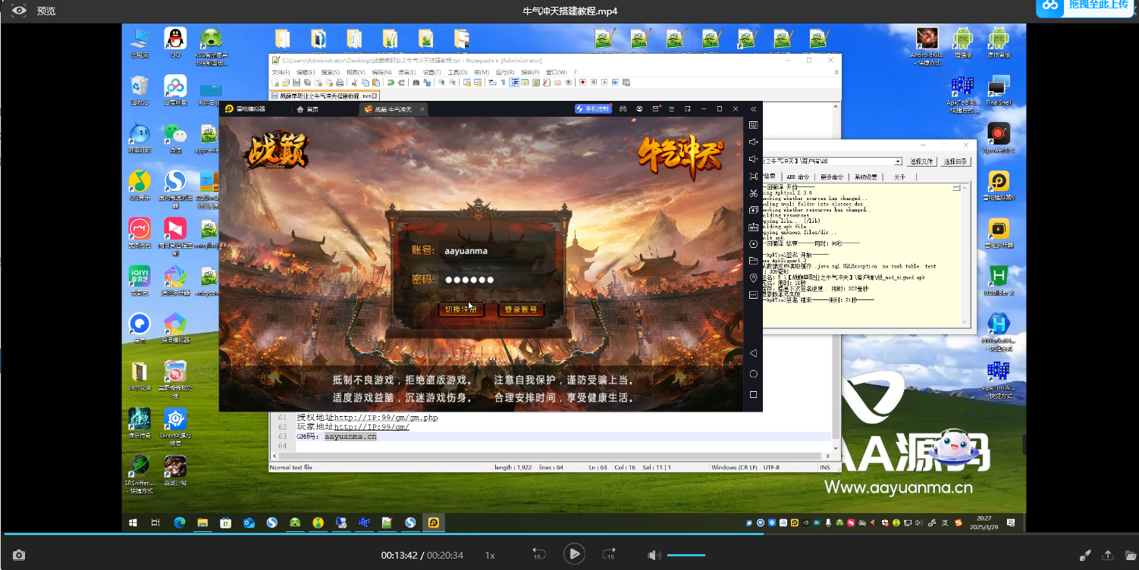Click the 选择文件 button in the ApkTool window
Image resolution: width=1139 pixels, height=570 pixels.
921,161
